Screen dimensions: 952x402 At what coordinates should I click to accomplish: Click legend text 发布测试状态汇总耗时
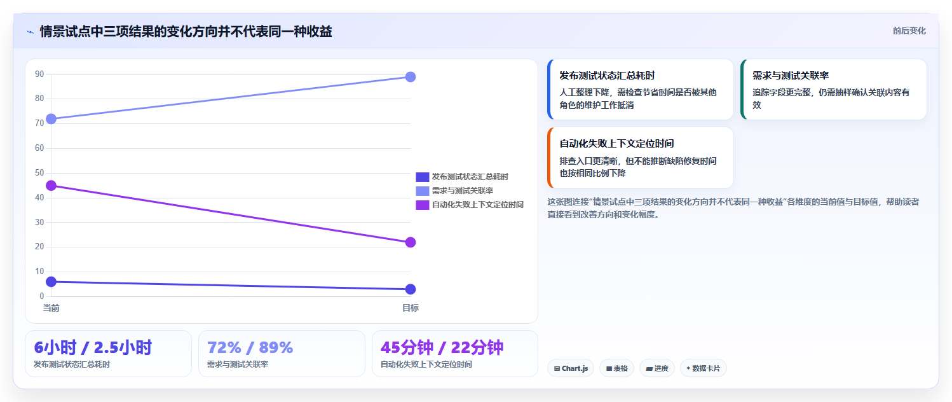pyautogui.click(x=470, y=177)
